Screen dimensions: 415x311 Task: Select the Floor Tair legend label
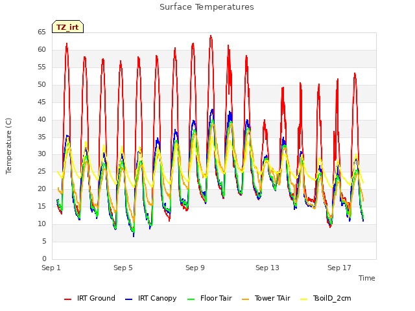(x=216, y=298)
